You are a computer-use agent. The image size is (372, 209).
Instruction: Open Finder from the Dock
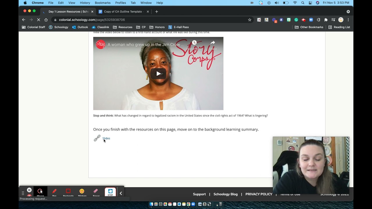tap(151, 204)
